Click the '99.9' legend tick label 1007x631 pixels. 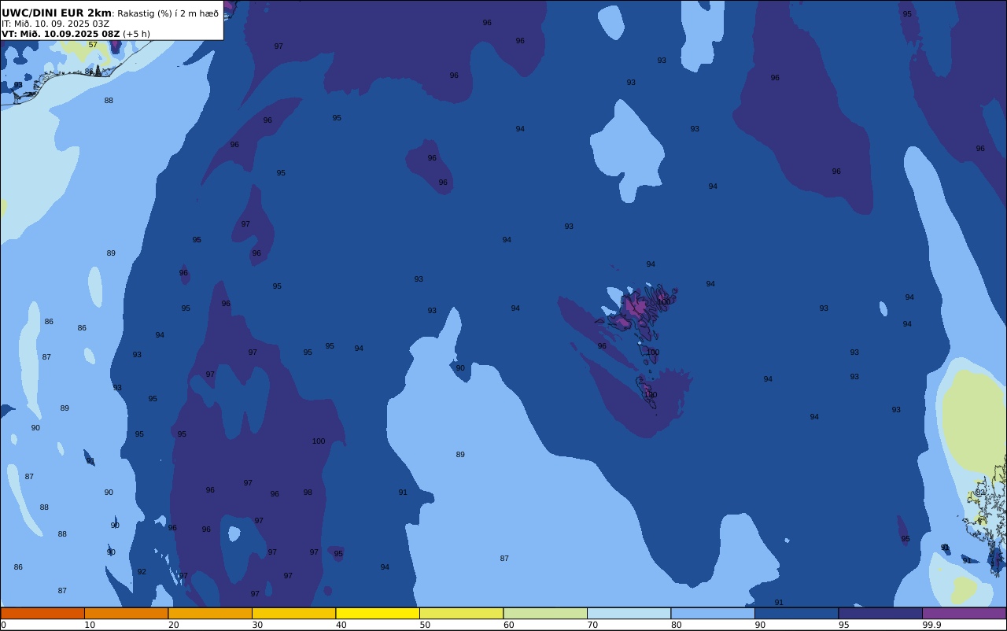click(x=932, y=625)
